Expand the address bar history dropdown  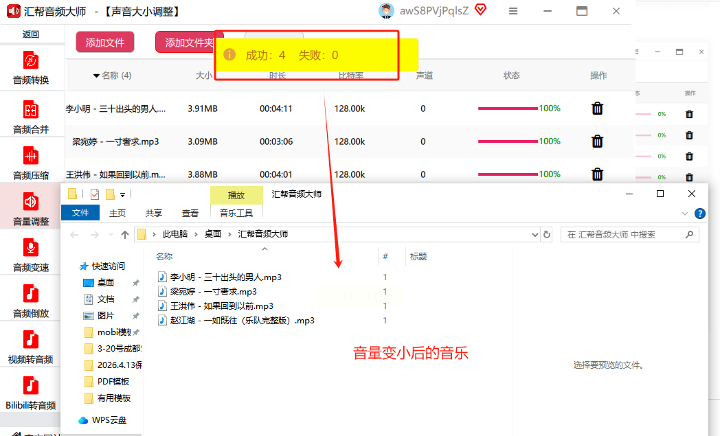(535, 235)
